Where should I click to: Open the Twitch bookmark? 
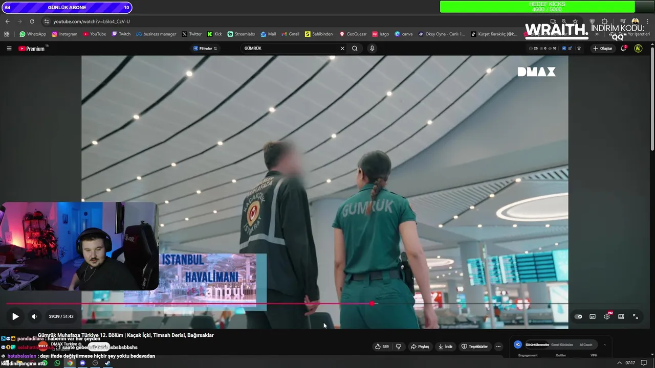pyautogui.click(x=121, y=34)
